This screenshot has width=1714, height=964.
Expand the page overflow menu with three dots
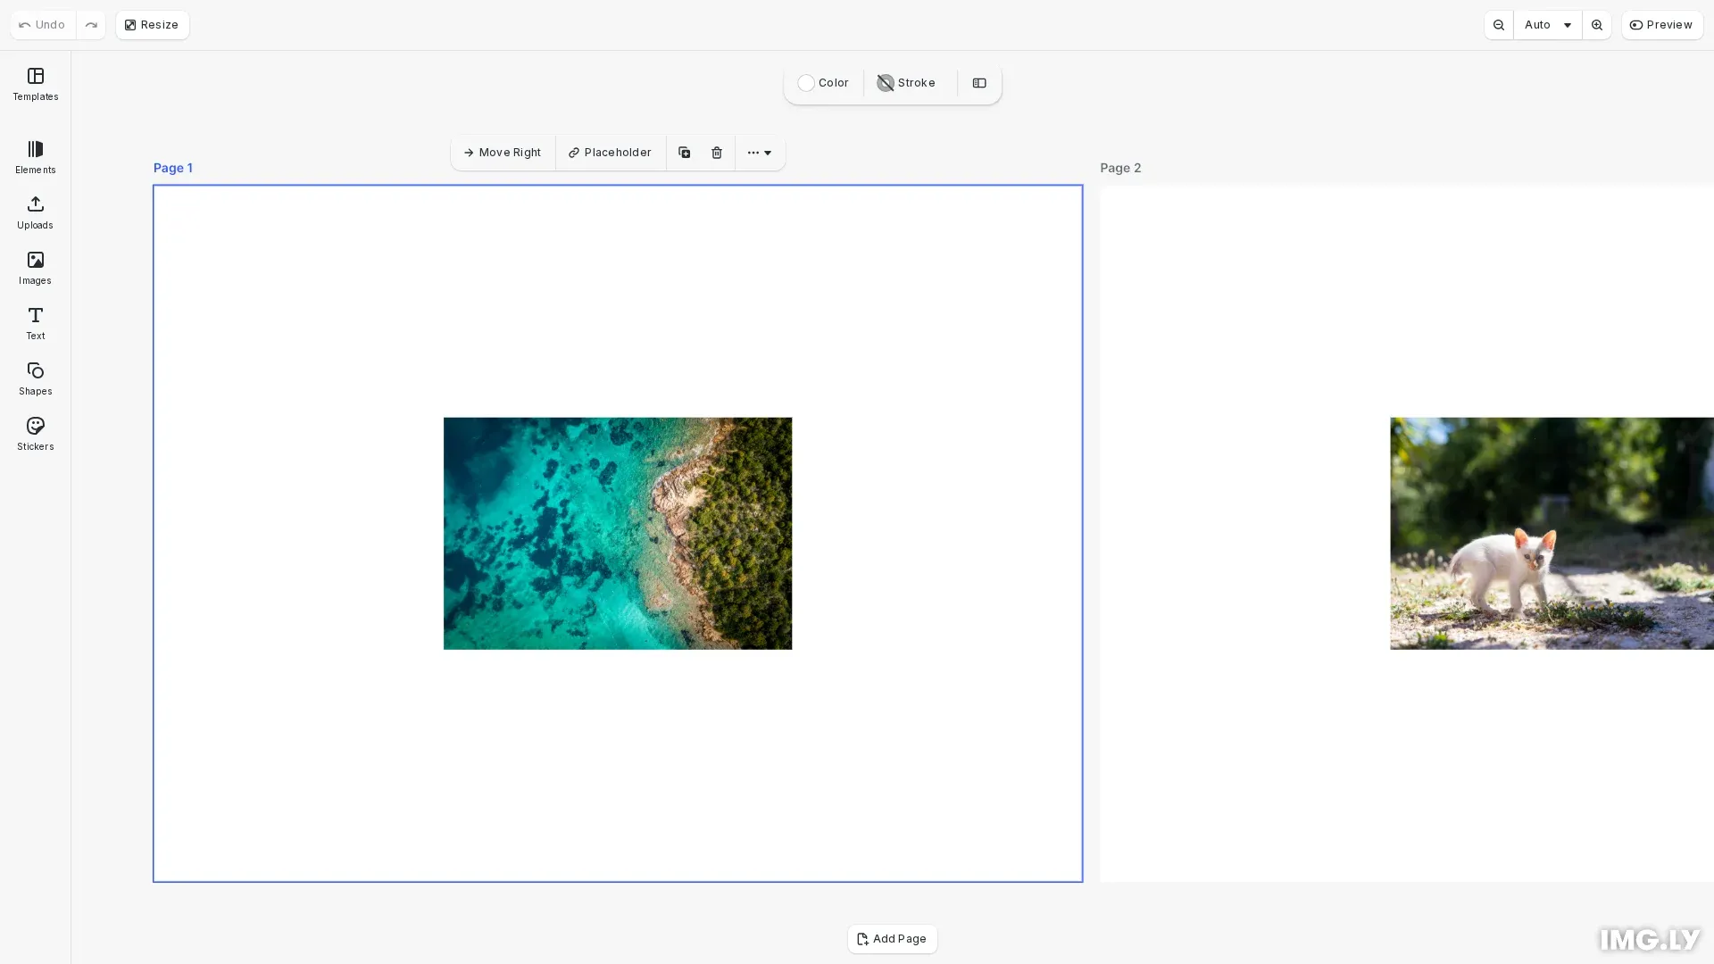tap(759, 153)
